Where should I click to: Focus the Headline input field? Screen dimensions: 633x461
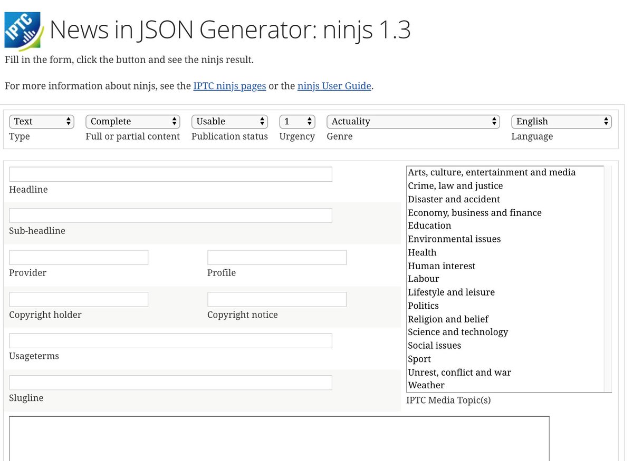(x=171, y=174)
